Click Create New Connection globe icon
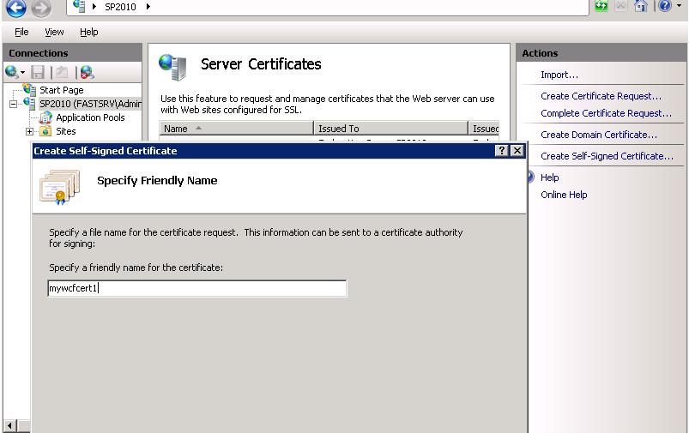Image resolution: width=689 pixels, height=433 pixels. 11,71
